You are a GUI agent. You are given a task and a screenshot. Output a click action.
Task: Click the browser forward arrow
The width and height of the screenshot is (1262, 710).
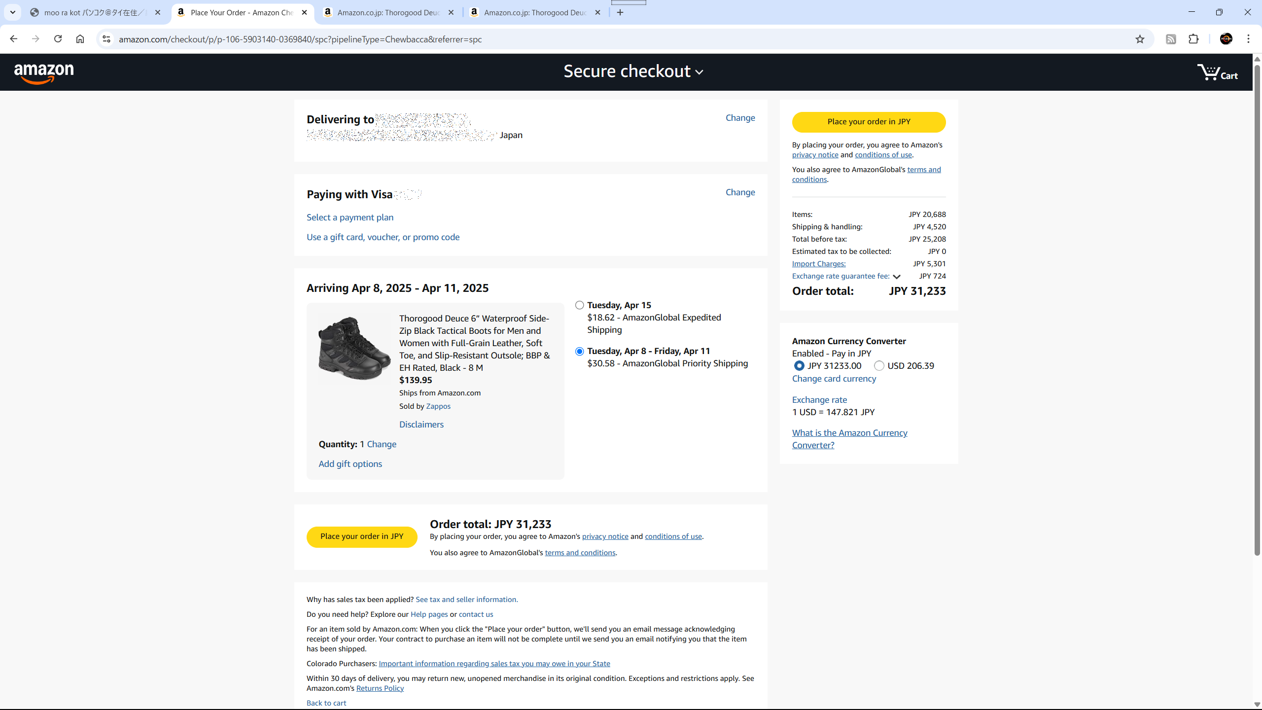coord(35,39)
